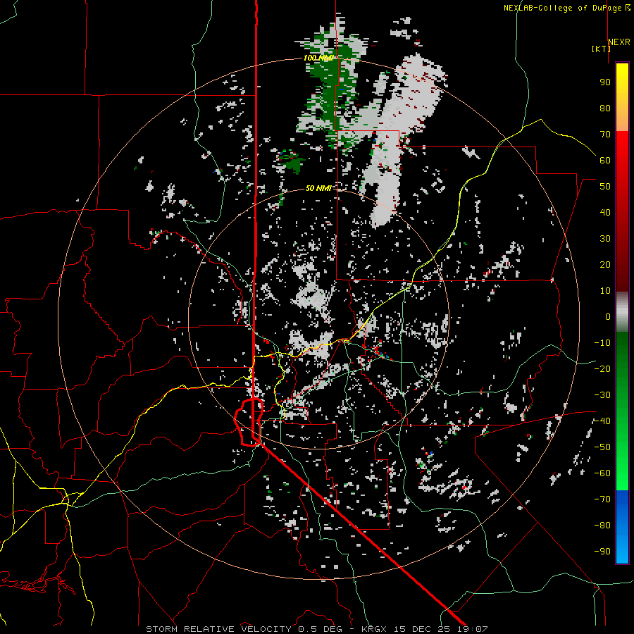Click the positive 40 scale value
The width and height of the screenshot is (634, 634).
tap(605, 213)
